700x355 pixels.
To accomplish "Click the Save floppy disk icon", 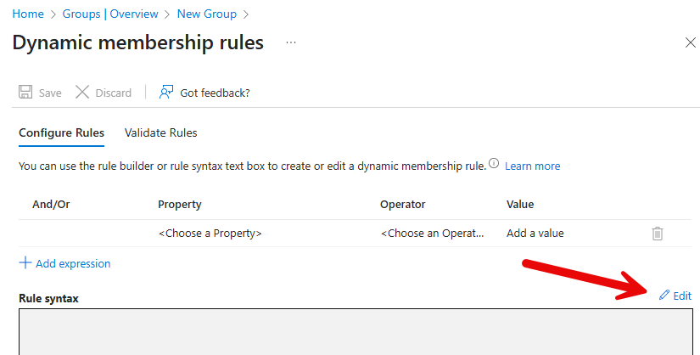I will click(x=25, y=93).
